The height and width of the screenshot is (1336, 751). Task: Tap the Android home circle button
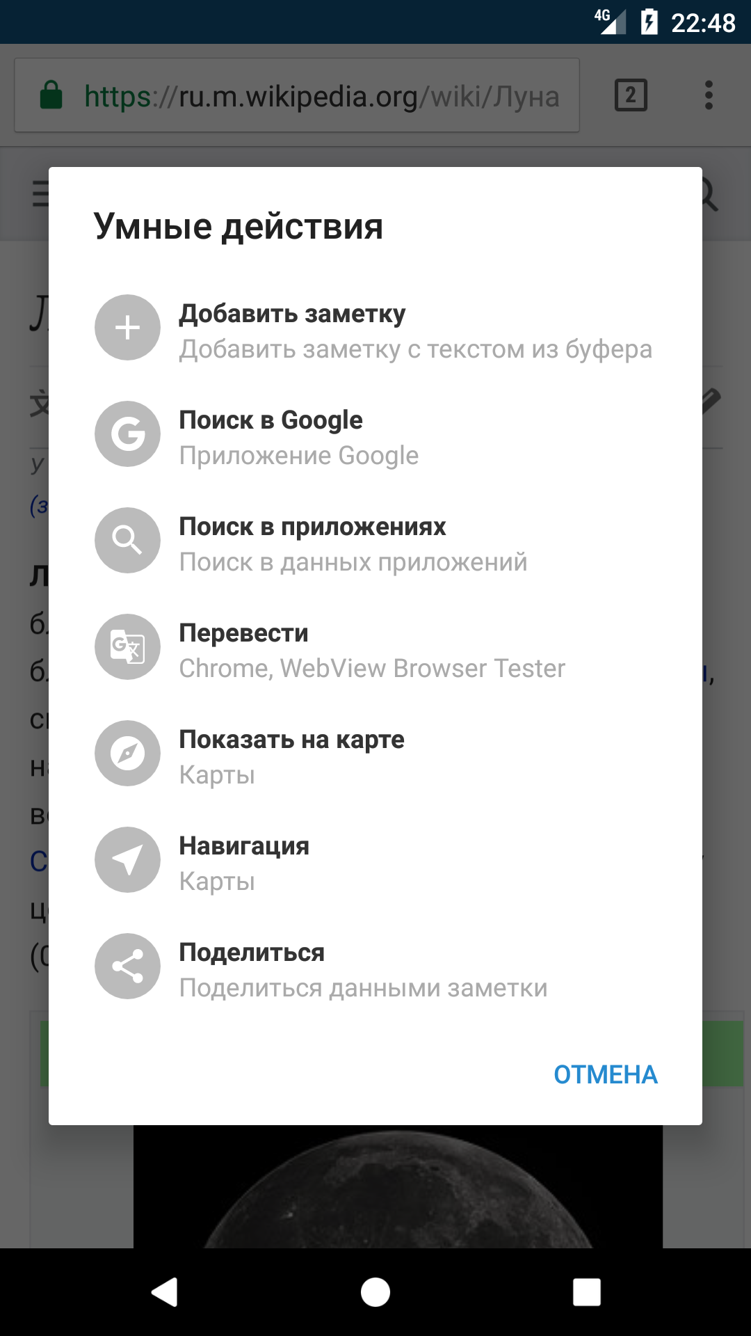tap(375, 1292)
